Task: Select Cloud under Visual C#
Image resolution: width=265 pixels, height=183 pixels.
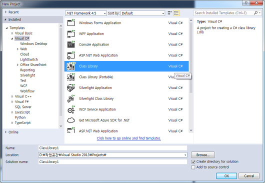Action: (x=24, y=54)
